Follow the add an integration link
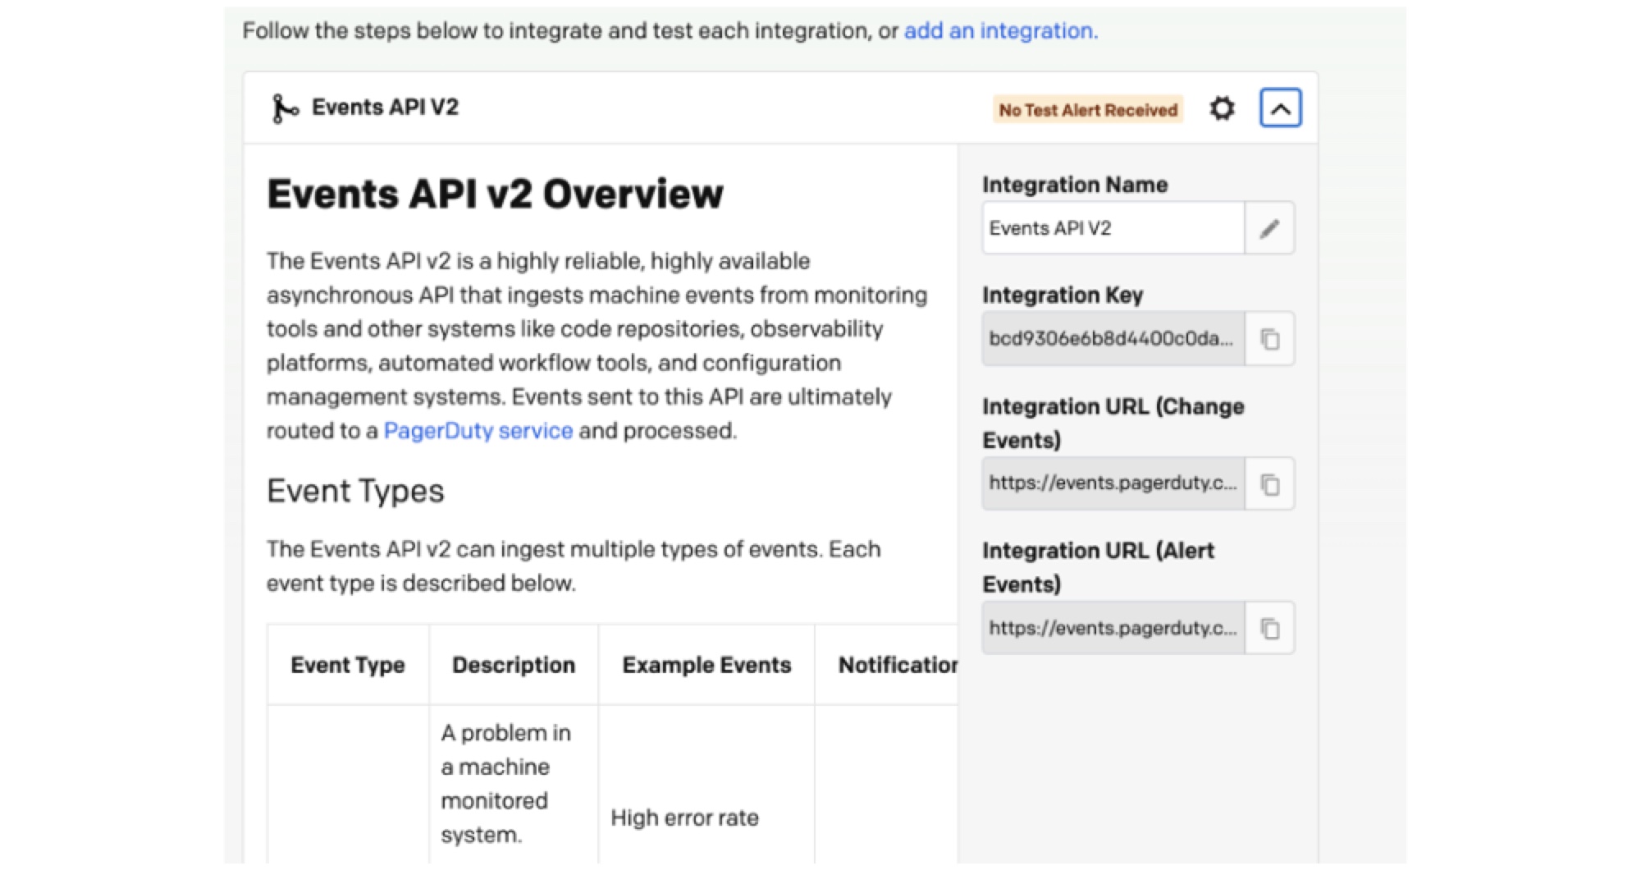 coord(1000,31)
